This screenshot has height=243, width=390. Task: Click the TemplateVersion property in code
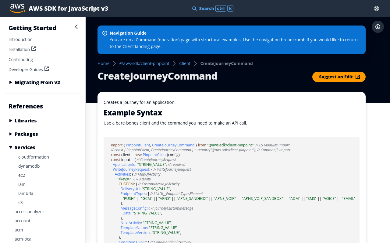(135, 233)
